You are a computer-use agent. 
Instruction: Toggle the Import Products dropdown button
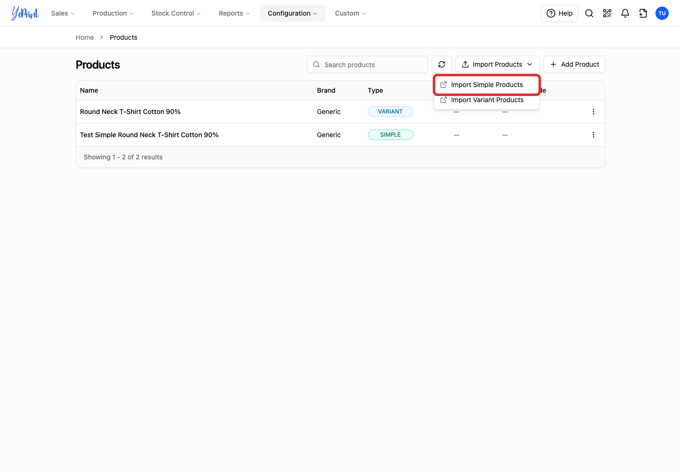[x=498, y=64]
